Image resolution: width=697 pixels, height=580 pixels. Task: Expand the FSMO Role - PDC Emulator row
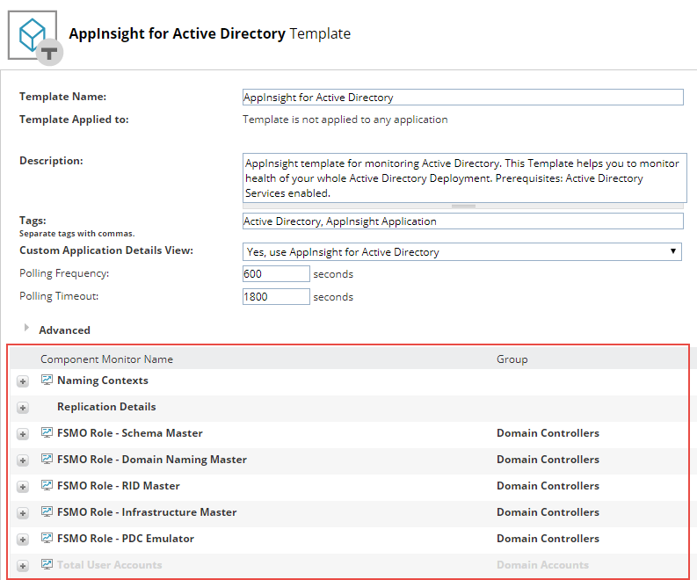coord(23,540)
